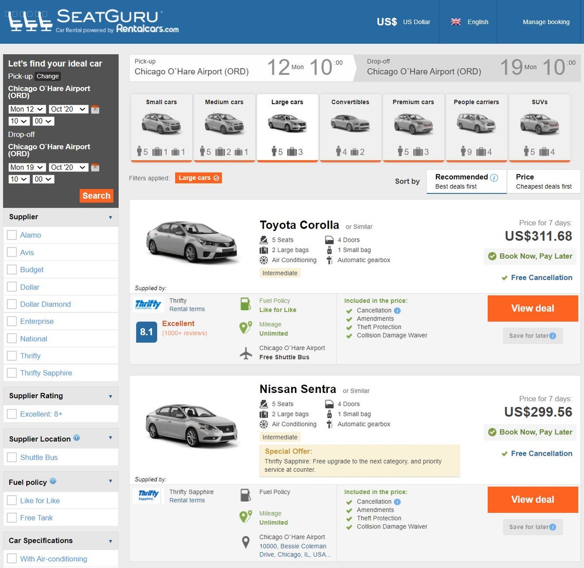Viewport: 584px width, 568px height.
Task: Click the airplane shuttle icon in Corolla listing
Action: [x=245, y=353]
